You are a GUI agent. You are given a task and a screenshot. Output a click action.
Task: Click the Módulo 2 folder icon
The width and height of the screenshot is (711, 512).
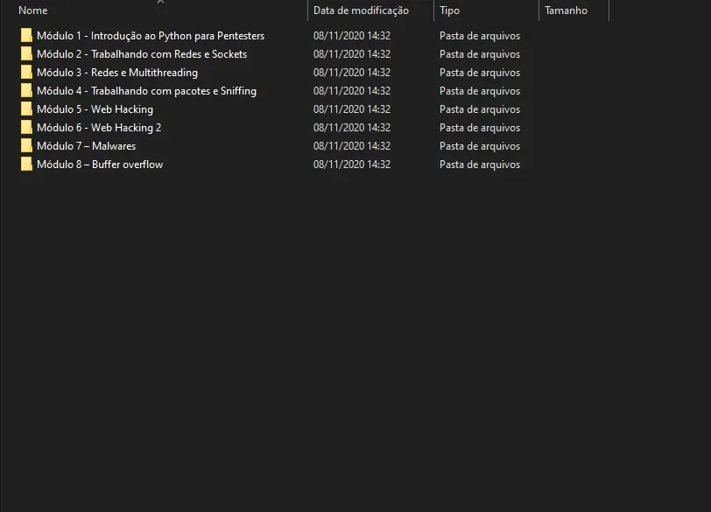26,54
